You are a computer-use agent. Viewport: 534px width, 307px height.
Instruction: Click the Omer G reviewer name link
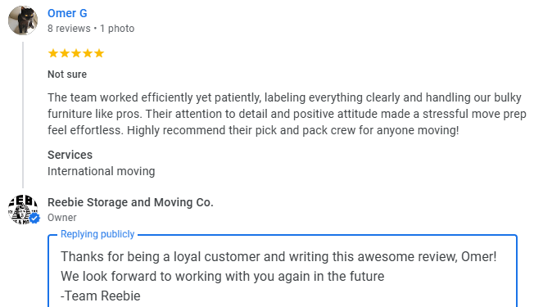[67, 13]
